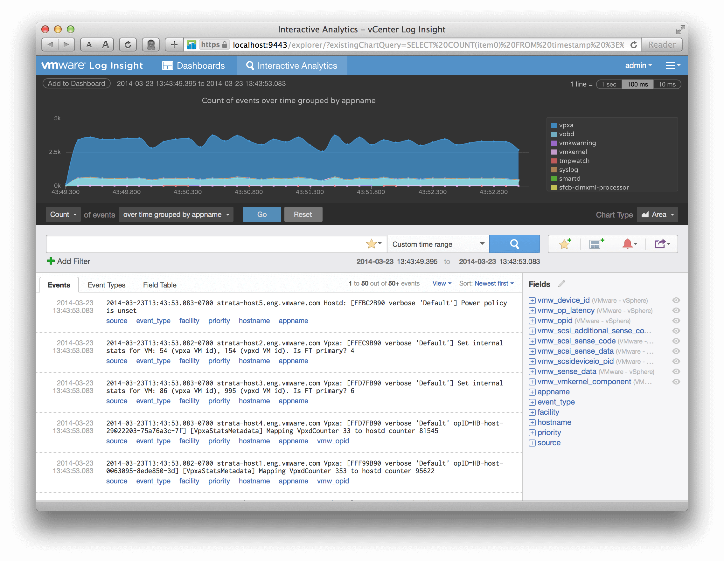This screenshot has width=724, height=561.
Task: Open the Dashboards tab
Action: [x=194, y=66]
